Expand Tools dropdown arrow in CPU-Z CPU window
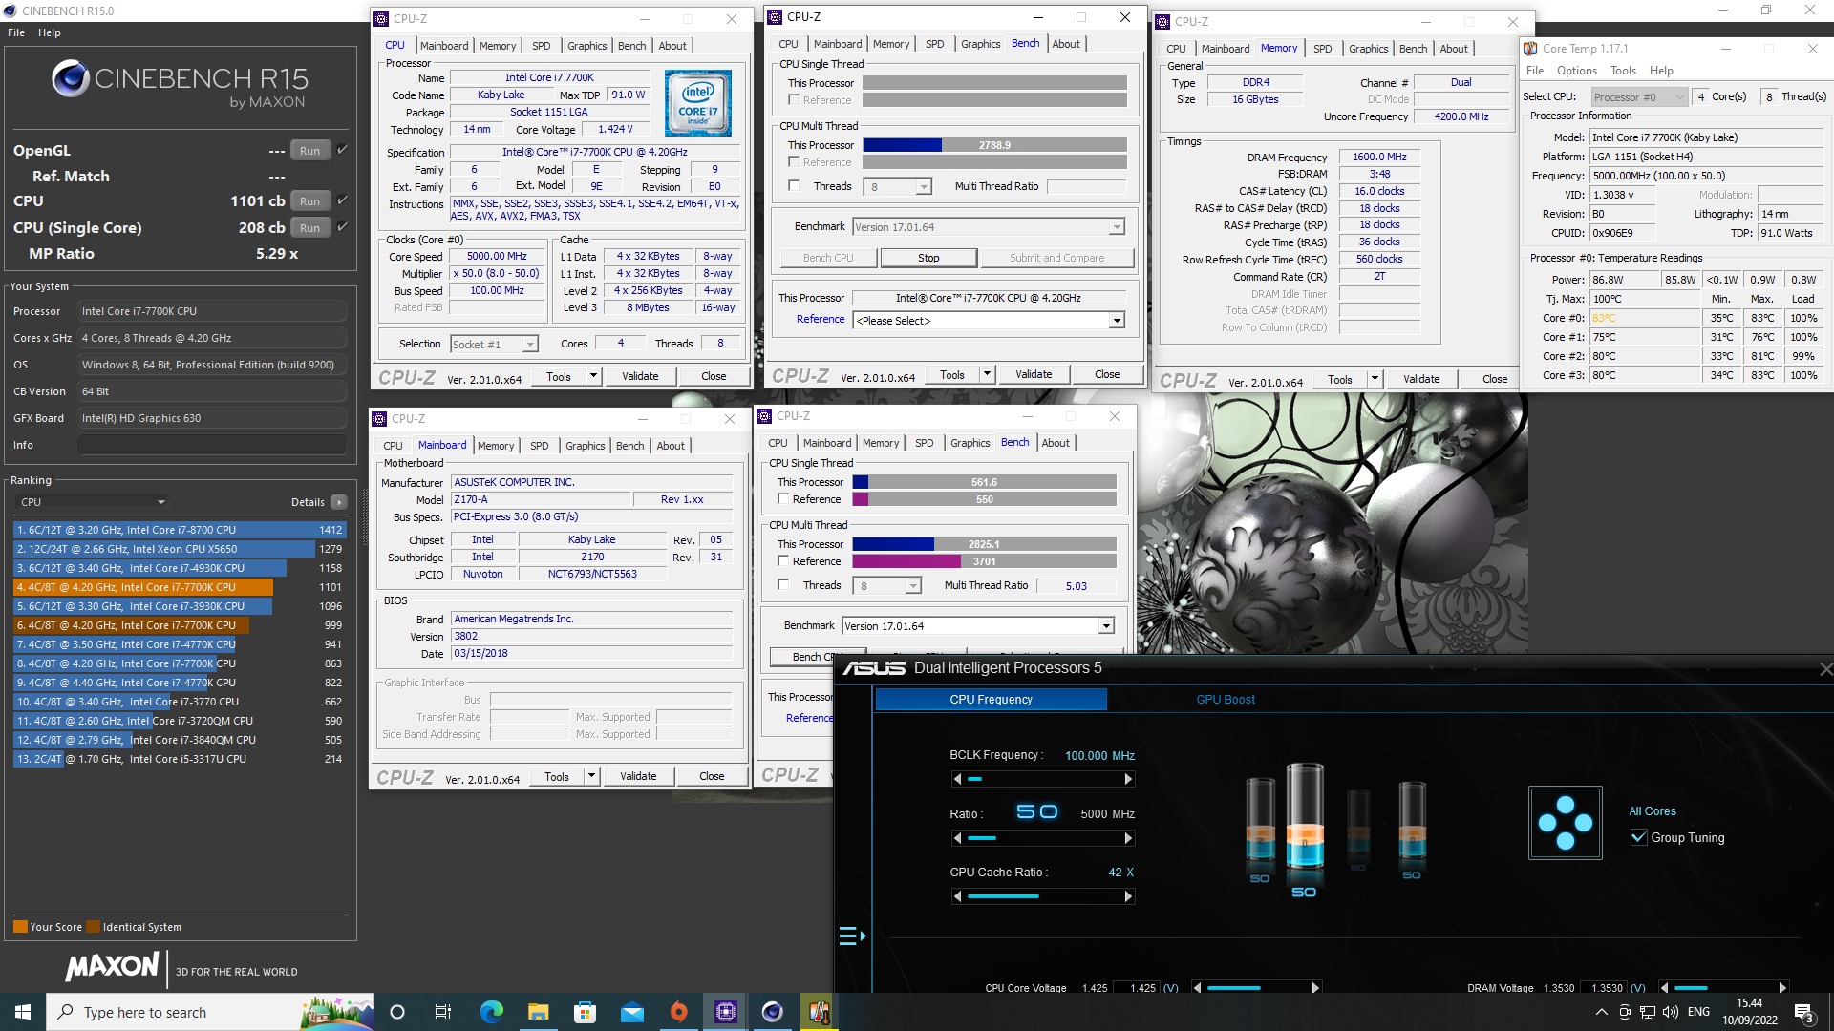The height and width of the screenshot is (1031, 1834). tap(593, 376)
